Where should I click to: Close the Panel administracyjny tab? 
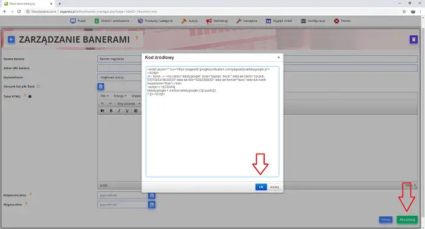click(x=51, y=4)
